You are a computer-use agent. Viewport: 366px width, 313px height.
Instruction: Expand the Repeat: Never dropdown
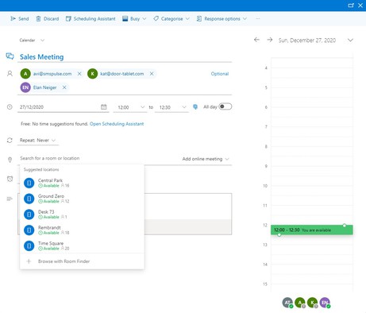(38, 141)
